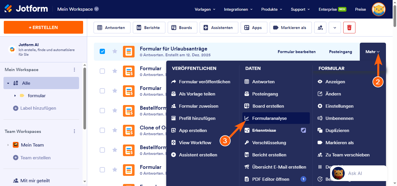The width and height of the screenshot is (397, 186).
Task: Click the AI badge icon next to 'Erkenntnisse'
Action: click(x=303, y=130)
